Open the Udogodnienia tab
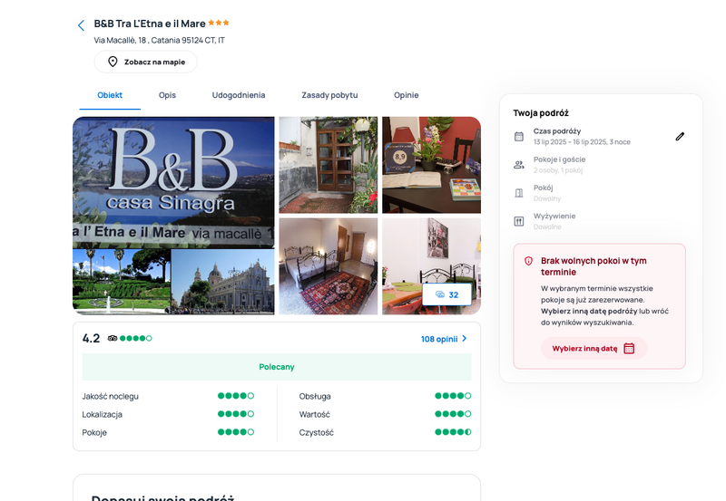This screenshot has width=726, height=501. click(x=239, y=95)
